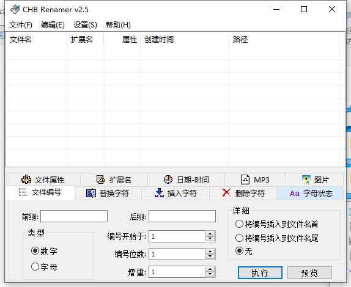Switch to the 日期-时间 tab label
Image resolution: width=351 pixels, height=287 pixels.
[193, 180]
